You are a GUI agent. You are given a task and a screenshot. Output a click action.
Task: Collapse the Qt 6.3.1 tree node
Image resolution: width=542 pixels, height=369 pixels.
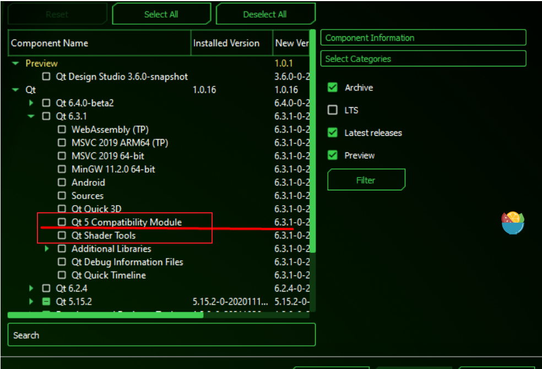click(x=31, y=117)
